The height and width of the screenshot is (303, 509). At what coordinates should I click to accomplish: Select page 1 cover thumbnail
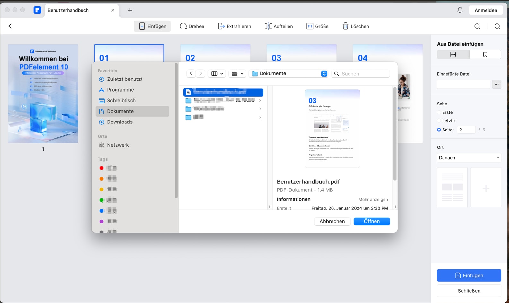click(43, 94)
